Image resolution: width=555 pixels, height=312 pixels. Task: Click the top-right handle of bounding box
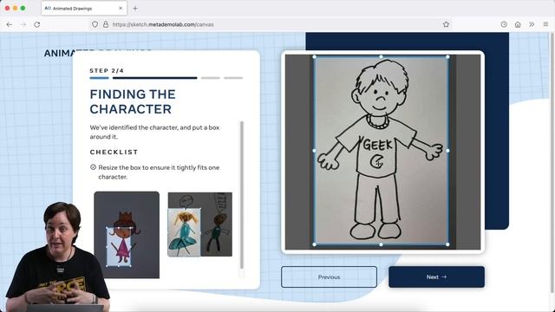tap(447, 57)
